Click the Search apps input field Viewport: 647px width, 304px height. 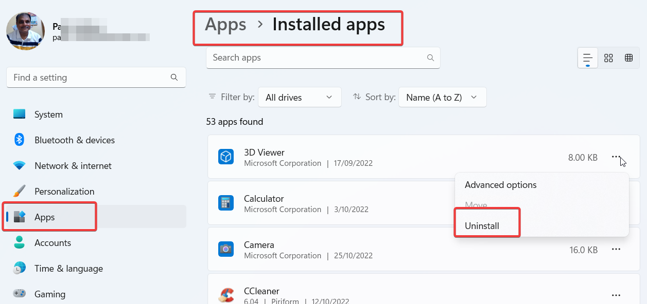click(323, 58)
